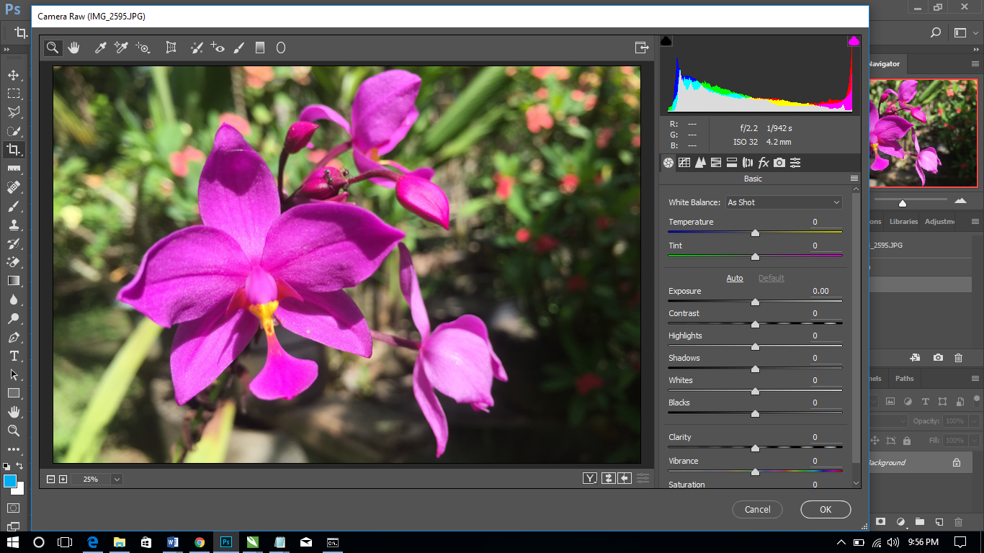Select the Red Eye Removal tool
The width and height of the screenshot is (984, 553).
218,48
